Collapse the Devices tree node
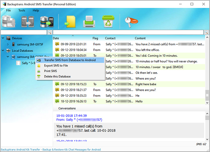210x152 pixels. pos(3,38)
